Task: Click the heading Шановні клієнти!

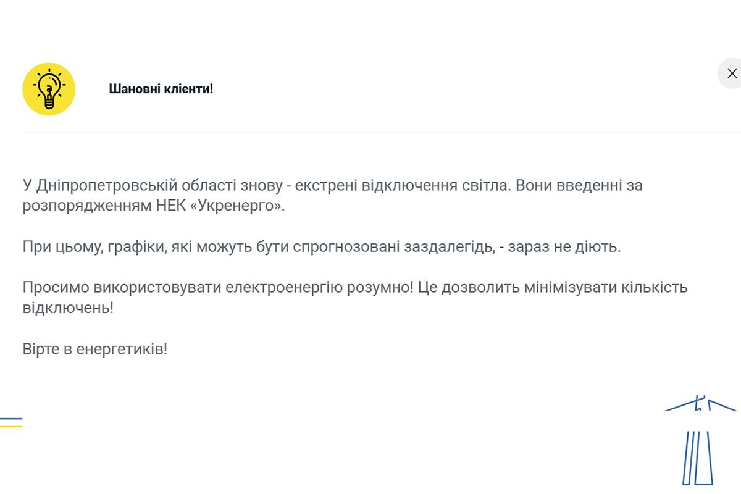Action: pyautogui.click(x=161, y=88)
